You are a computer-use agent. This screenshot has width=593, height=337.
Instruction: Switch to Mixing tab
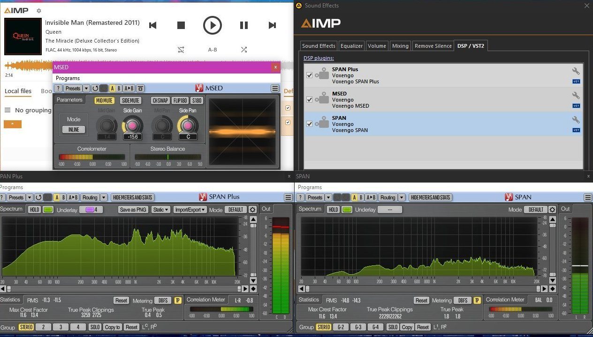[400, 46]
